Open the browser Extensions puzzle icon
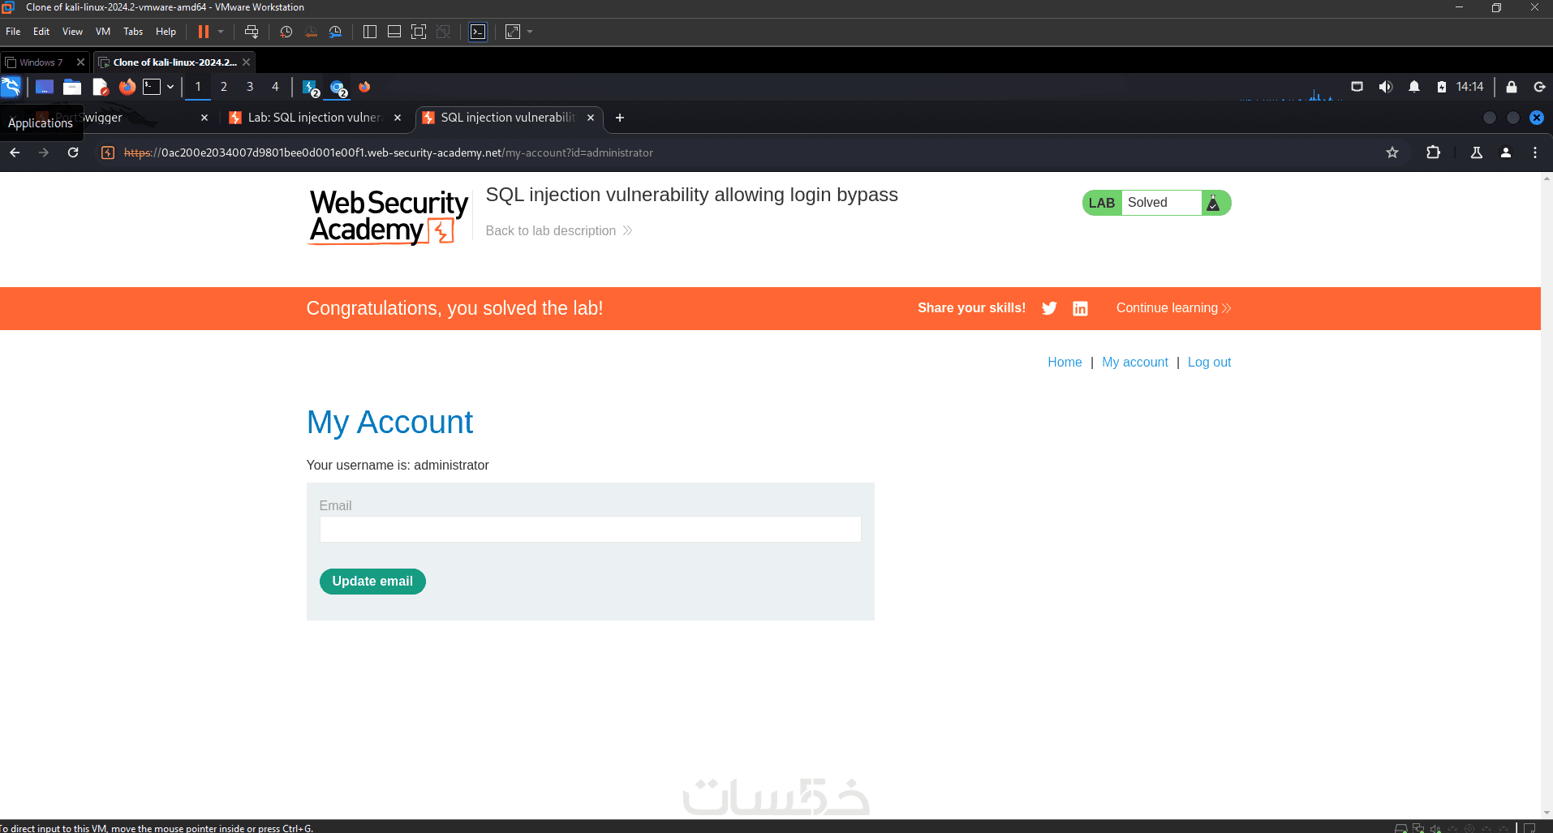The height and width of the screenshot is (833, 1553). click(1434, 152)
